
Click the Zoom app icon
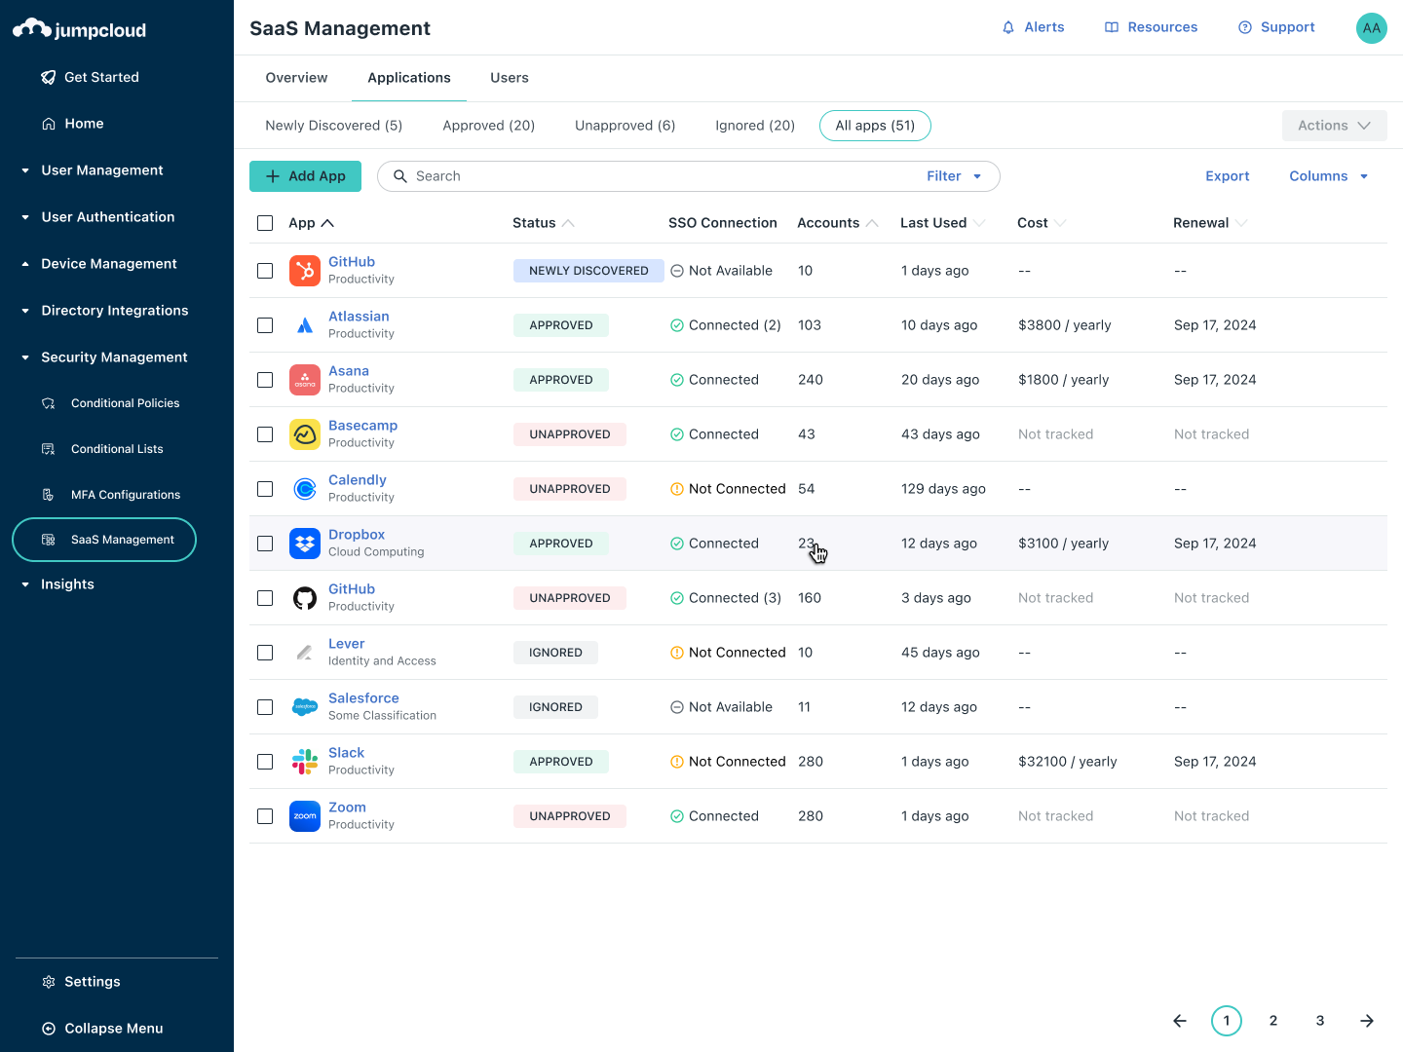pos(305,816)
